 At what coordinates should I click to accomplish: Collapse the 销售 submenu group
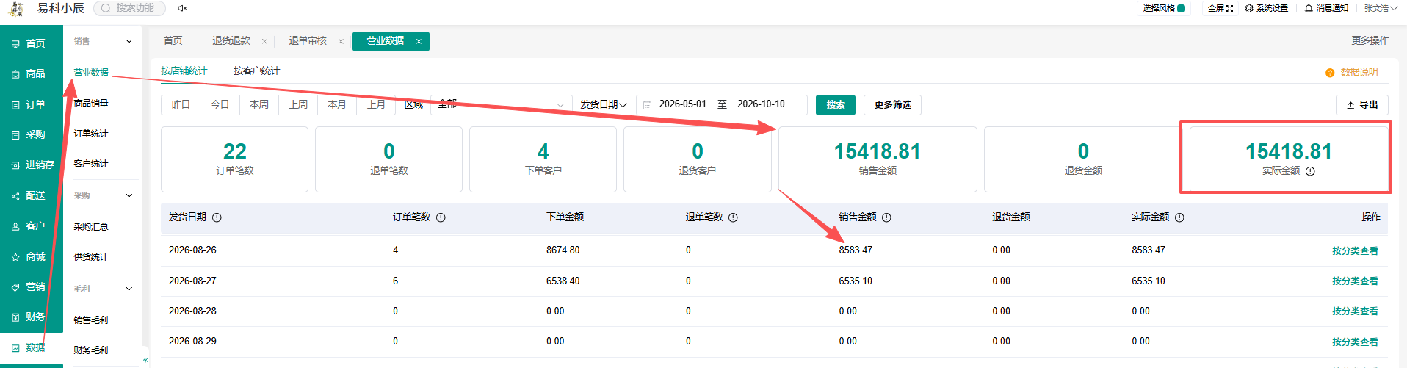pos(129,41)
